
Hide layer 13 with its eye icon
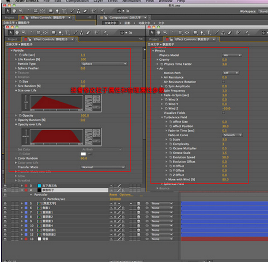(x=5, y=239)
